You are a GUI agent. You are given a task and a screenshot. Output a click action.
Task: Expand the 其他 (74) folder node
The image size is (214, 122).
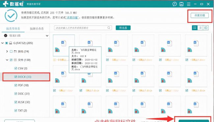coord(7,51)
